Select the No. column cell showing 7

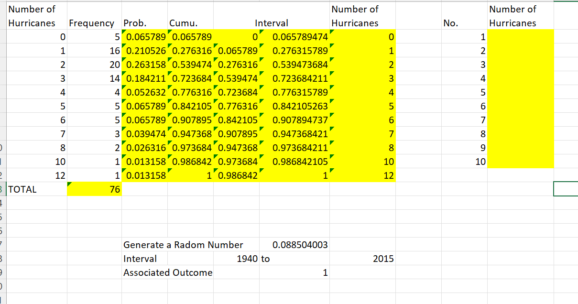coord(464,120)
